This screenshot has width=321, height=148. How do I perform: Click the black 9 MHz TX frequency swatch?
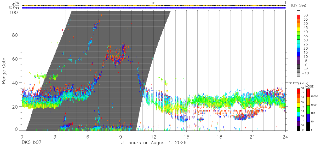(298, 128)
